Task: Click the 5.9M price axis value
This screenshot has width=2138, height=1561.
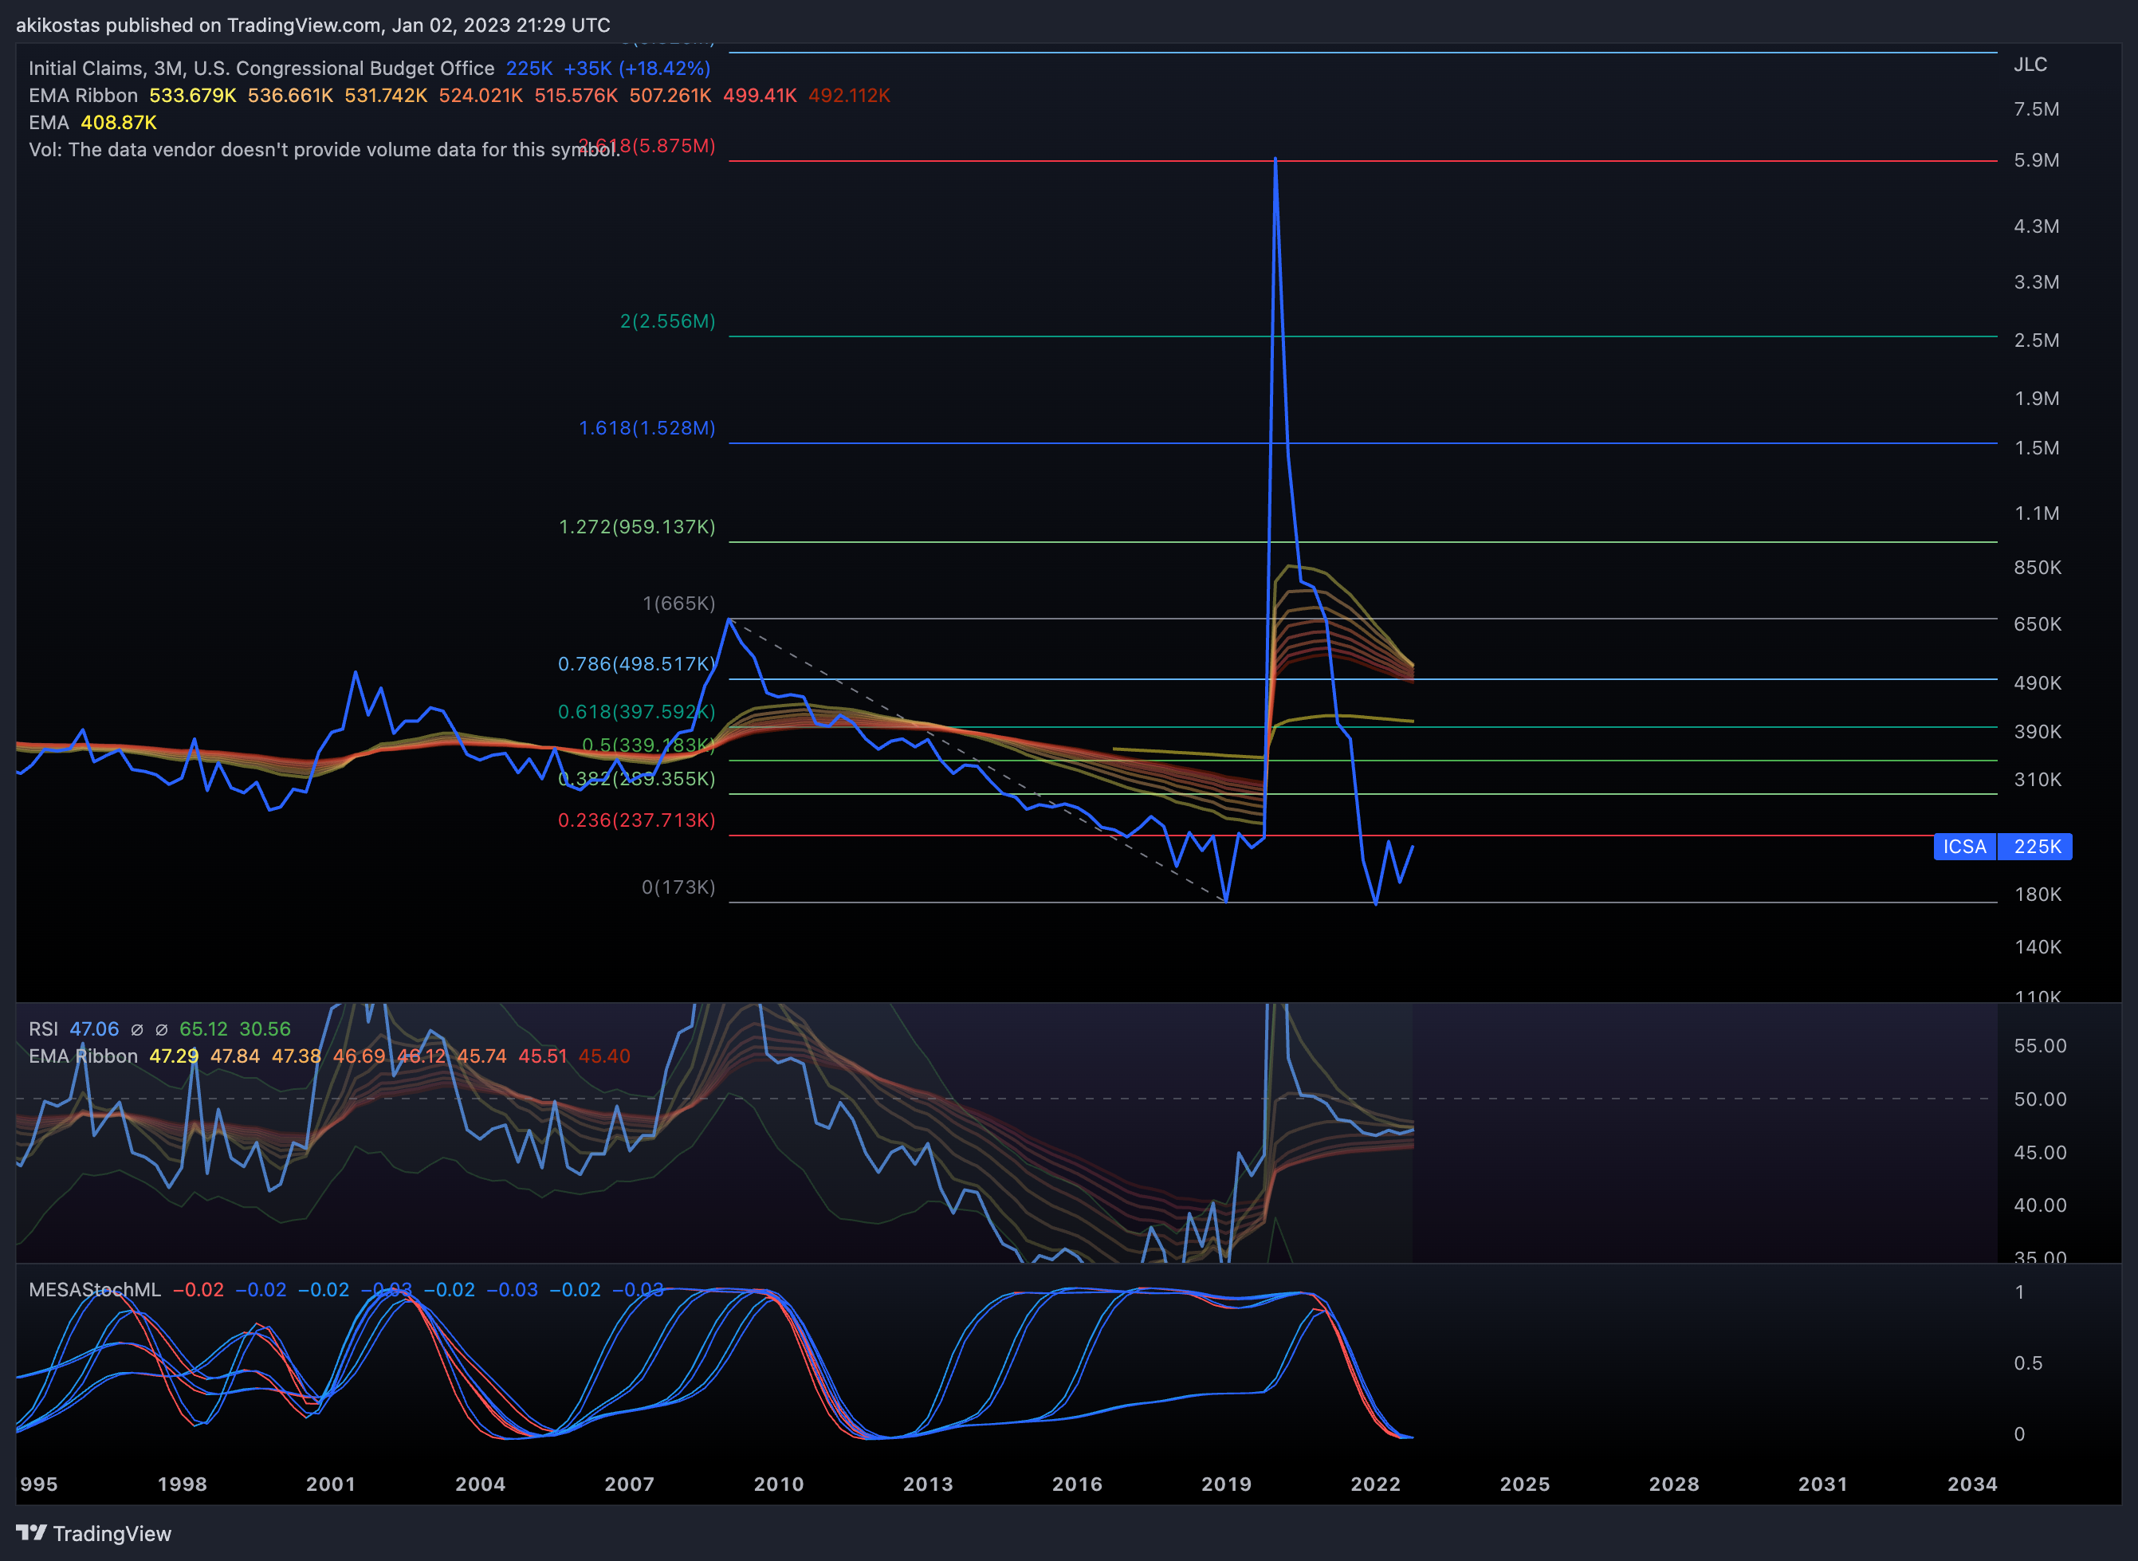Action: [2037, 159]
